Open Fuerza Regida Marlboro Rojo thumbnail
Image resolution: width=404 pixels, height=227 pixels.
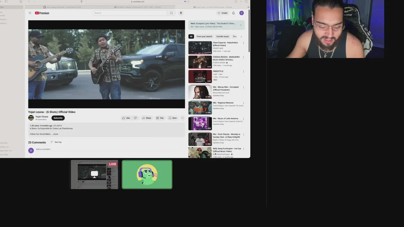[200, 62]
